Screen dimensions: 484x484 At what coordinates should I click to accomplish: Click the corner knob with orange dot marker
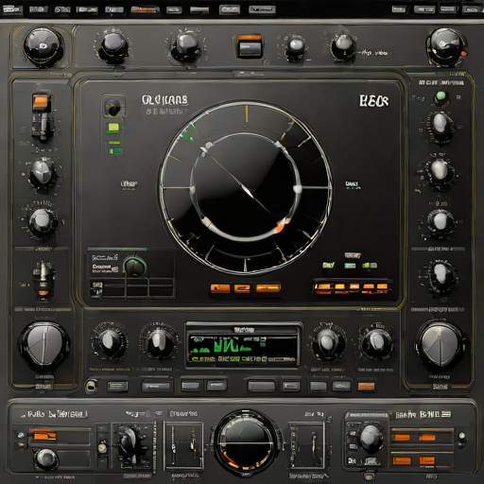(x=446, y=47)
